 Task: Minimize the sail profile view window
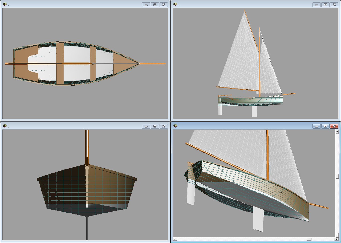(x=316, y=5)
